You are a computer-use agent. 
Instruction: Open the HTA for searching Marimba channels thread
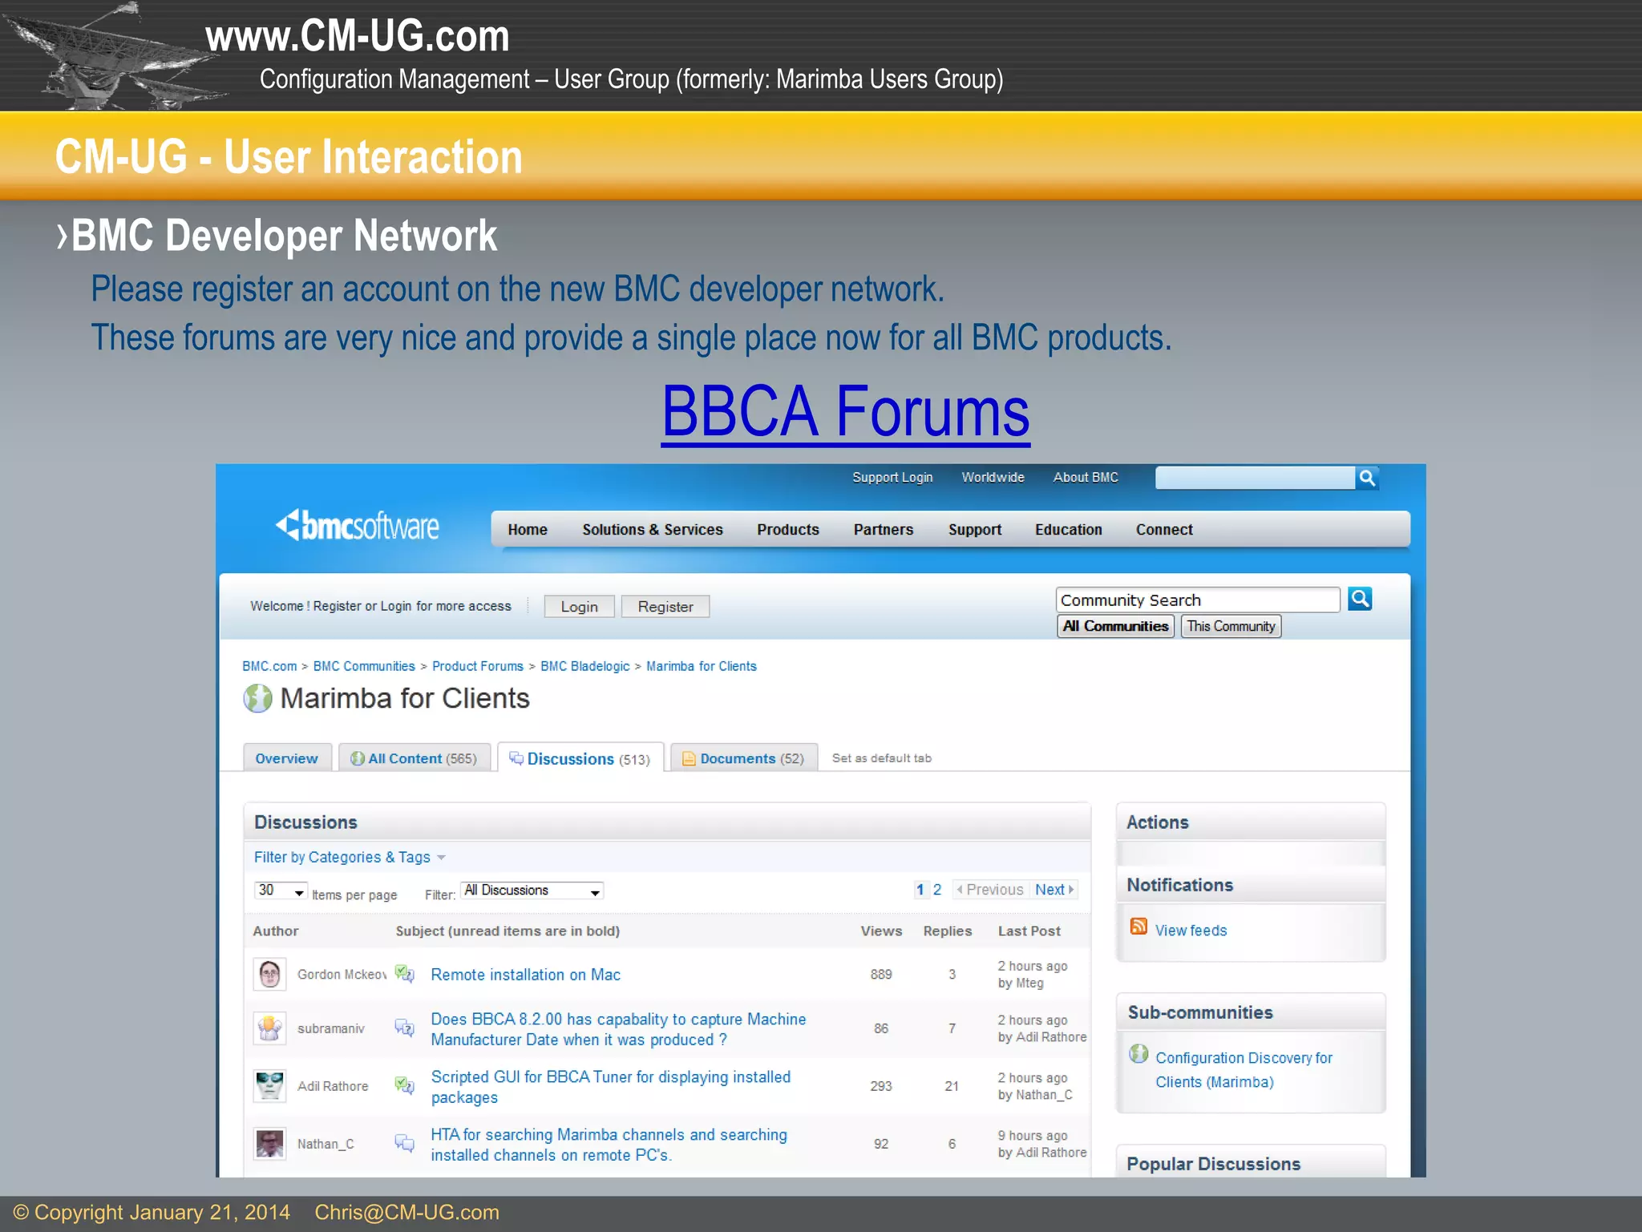(x=609, y=1145)
